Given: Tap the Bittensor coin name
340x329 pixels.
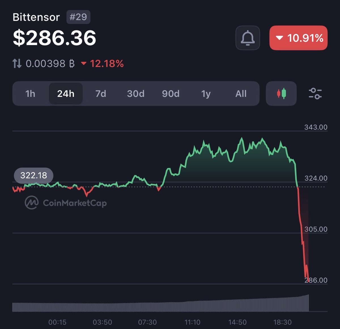Looking at the screenshot, I should [x=36, y=17].
